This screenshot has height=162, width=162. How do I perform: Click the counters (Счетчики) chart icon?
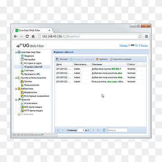[x=22, y=71]
